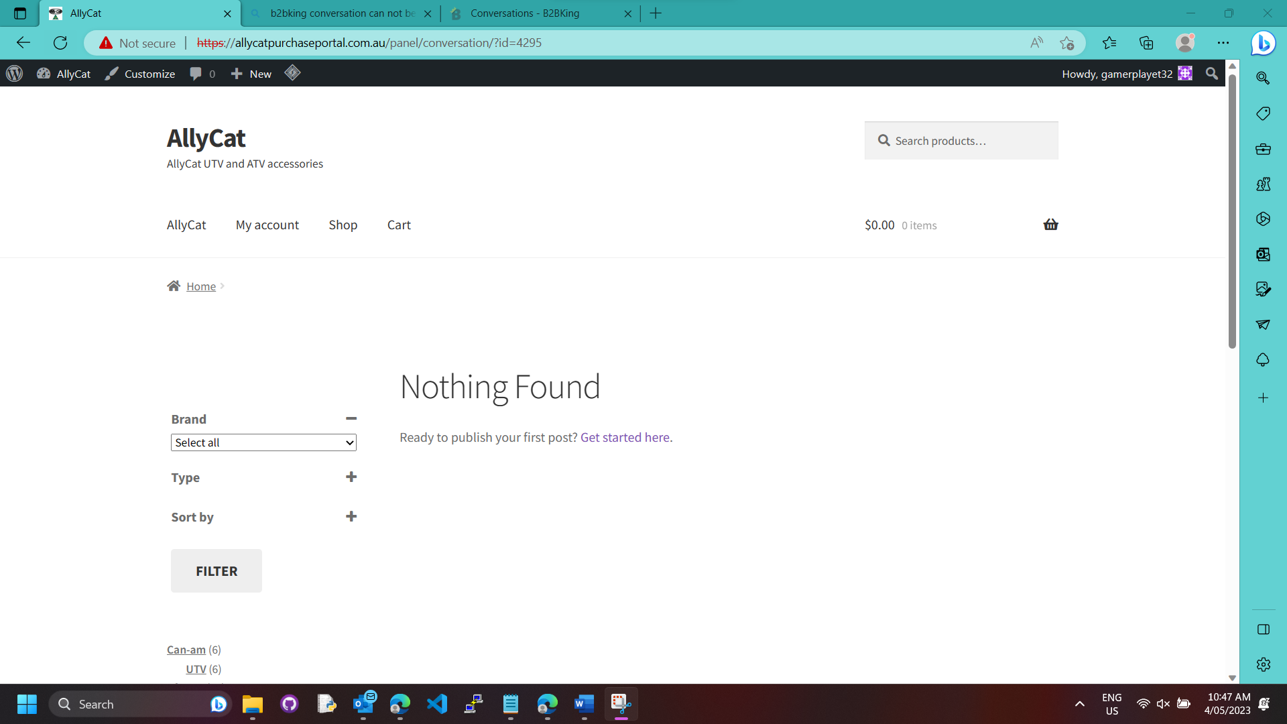
Task: Click the Home breadcrumb house icon
Action: pos(174,286)
